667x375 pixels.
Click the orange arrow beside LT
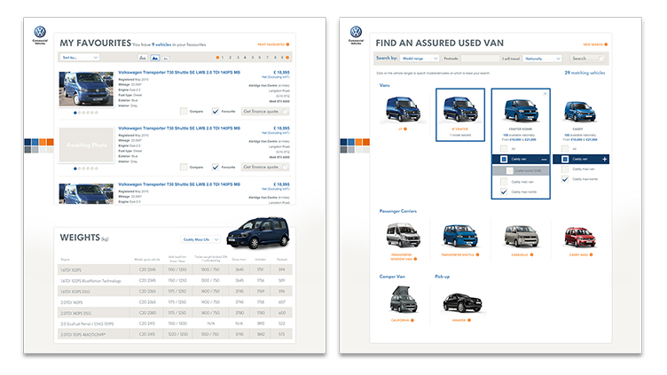pos(405,129)
